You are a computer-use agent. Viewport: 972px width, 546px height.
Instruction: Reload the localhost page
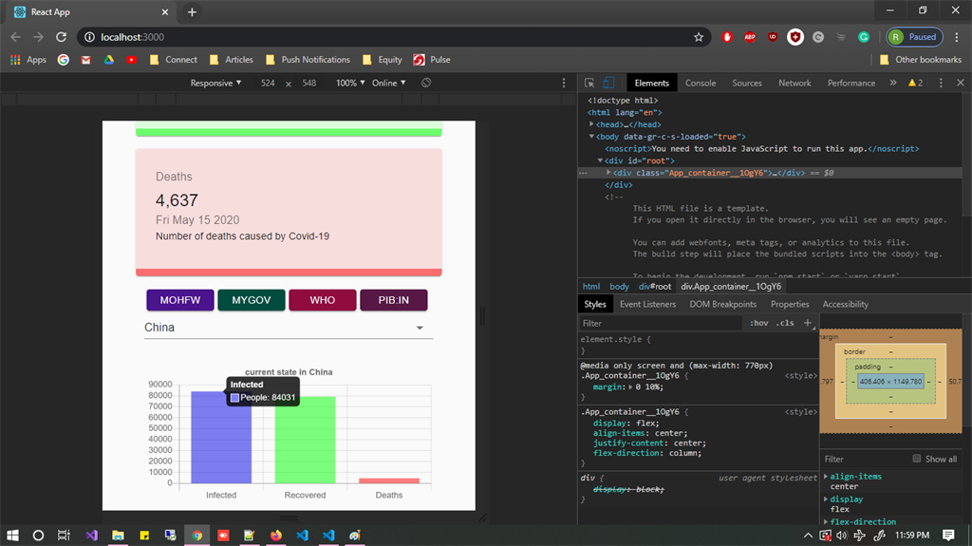[x=61, y=37]
